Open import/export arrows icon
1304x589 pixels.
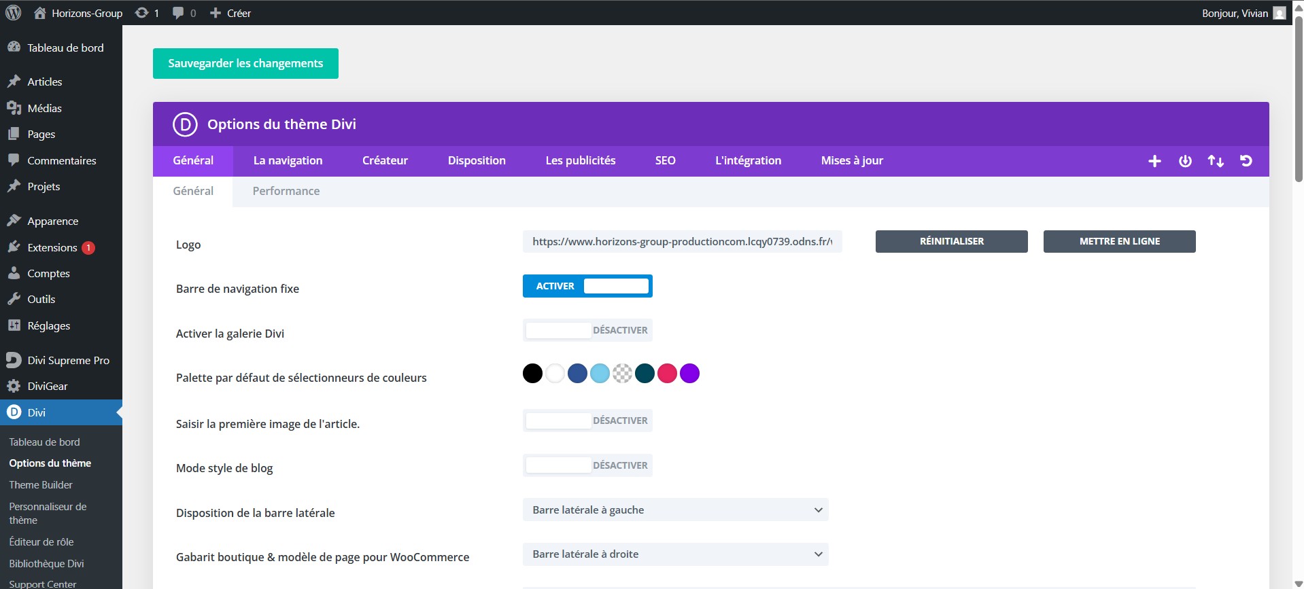click(1216, 161)
